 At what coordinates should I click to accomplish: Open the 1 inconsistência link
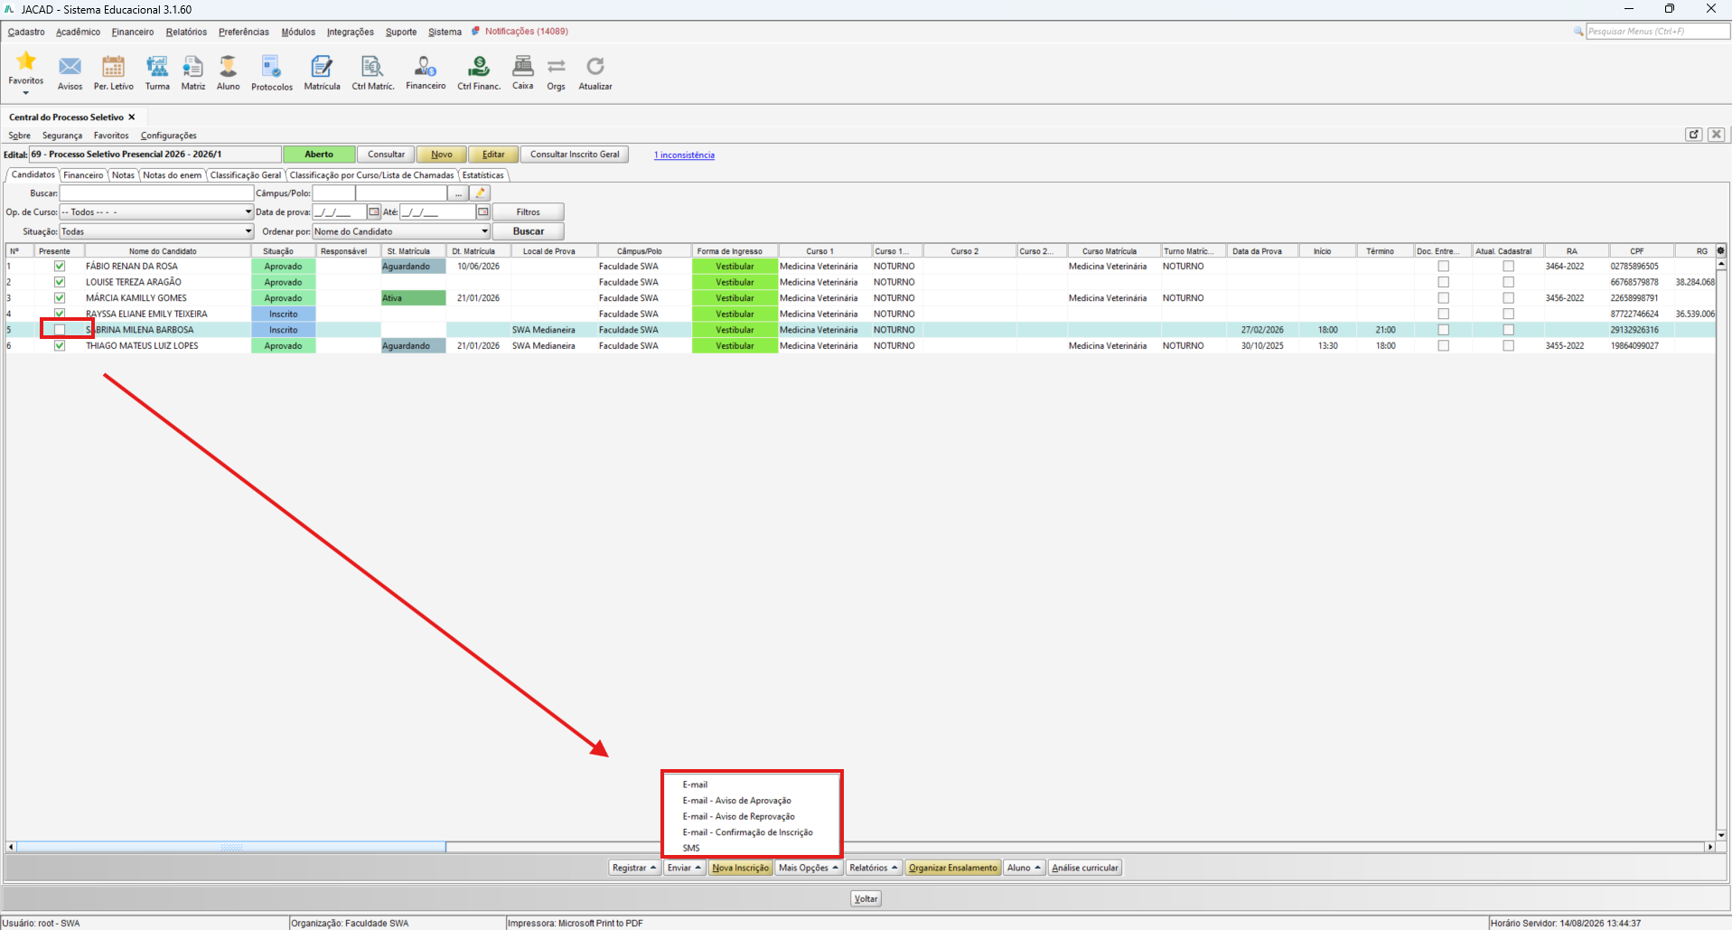click(x=684, y=155)
